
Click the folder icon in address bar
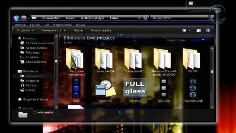[x=34, y=18]
